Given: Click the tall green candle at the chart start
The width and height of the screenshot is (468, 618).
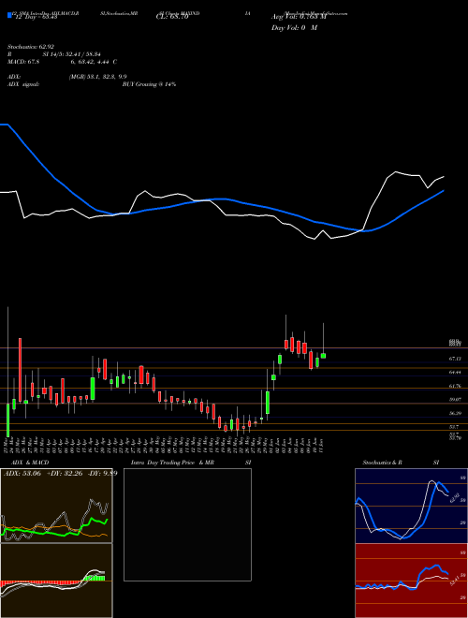Looking at the screenshot, I should pos(7,419).
